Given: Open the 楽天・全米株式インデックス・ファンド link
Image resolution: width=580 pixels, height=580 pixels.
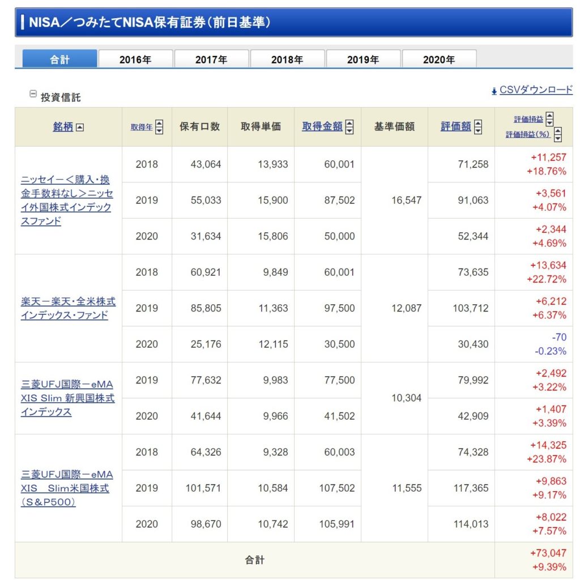Looking at the screenshot, I should (68, 308).
